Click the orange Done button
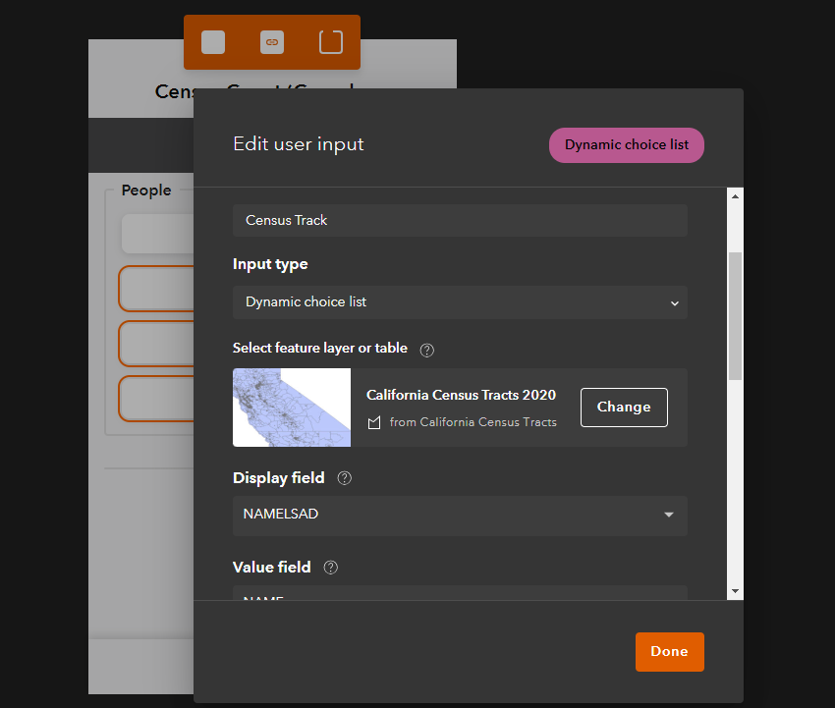835x708 pixels. 669,652
